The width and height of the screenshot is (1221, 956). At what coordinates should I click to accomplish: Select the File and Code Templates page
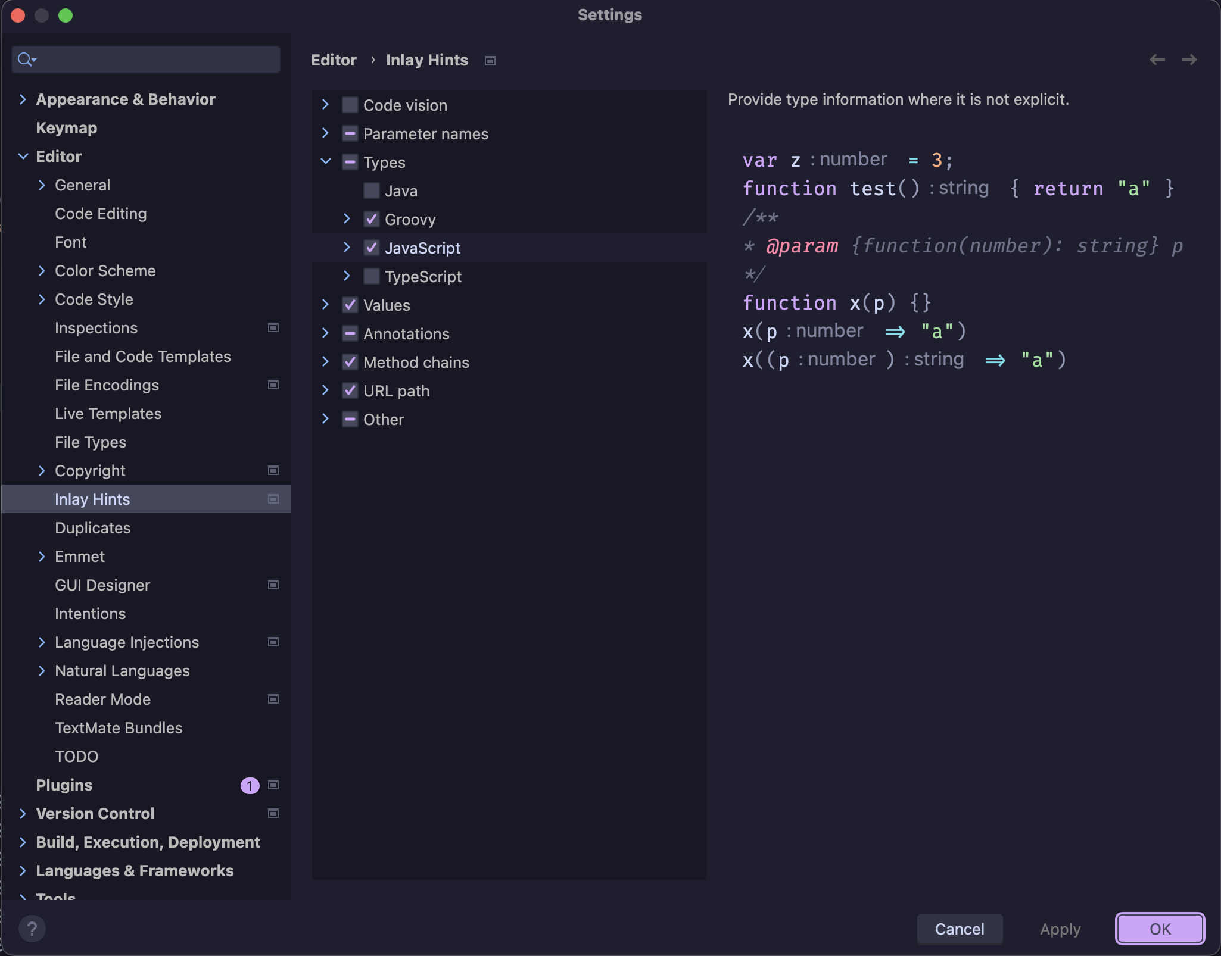pyautogui.click(x=143, y=357)
